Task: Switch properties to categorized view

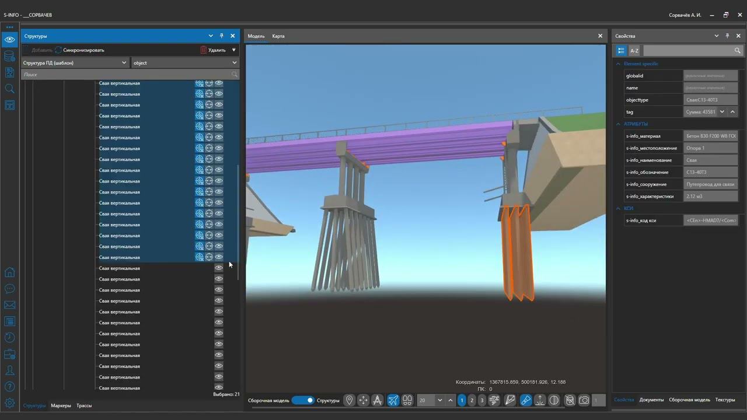Action: [621, 51]
